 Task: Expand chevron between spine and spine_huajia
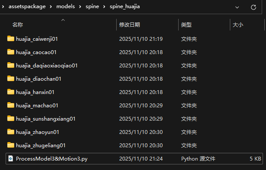(x=104, y=7)
